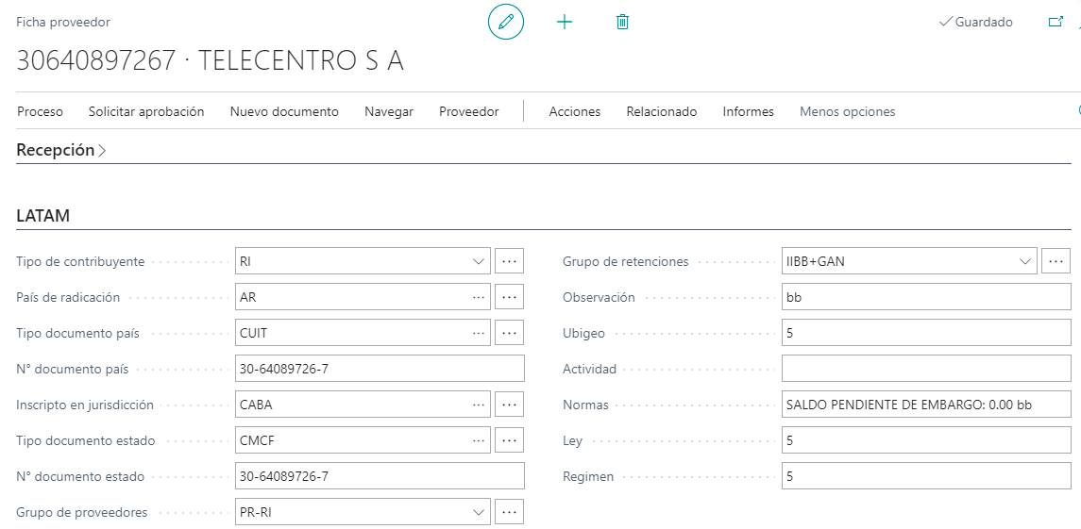Click the plus New record icon
Viewport: 1081px width, 529px height.
click(565, 22)
